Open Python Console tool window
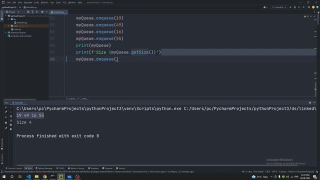The height and width of the screenshot is (180, 320). pyautogui.click(x=76, y=168)
